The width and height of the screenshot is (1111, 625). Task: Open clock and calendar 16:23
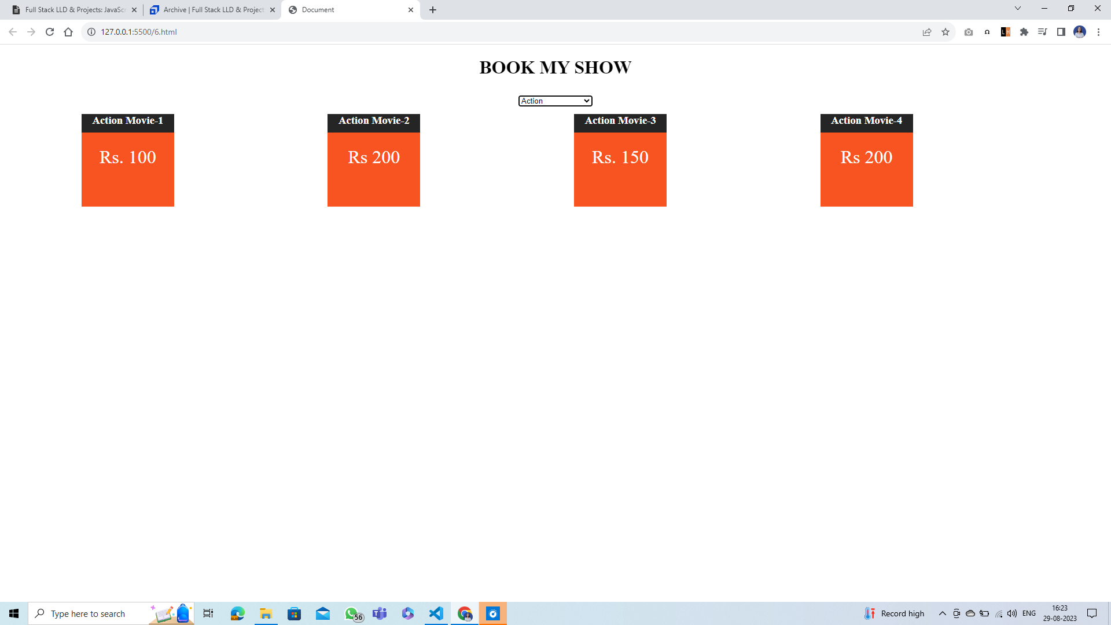point(1060,613)
